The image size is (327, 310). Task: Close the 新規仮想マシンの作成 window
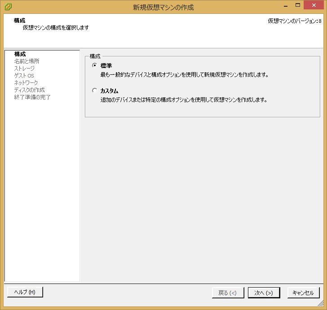click(x=314, y=5)
